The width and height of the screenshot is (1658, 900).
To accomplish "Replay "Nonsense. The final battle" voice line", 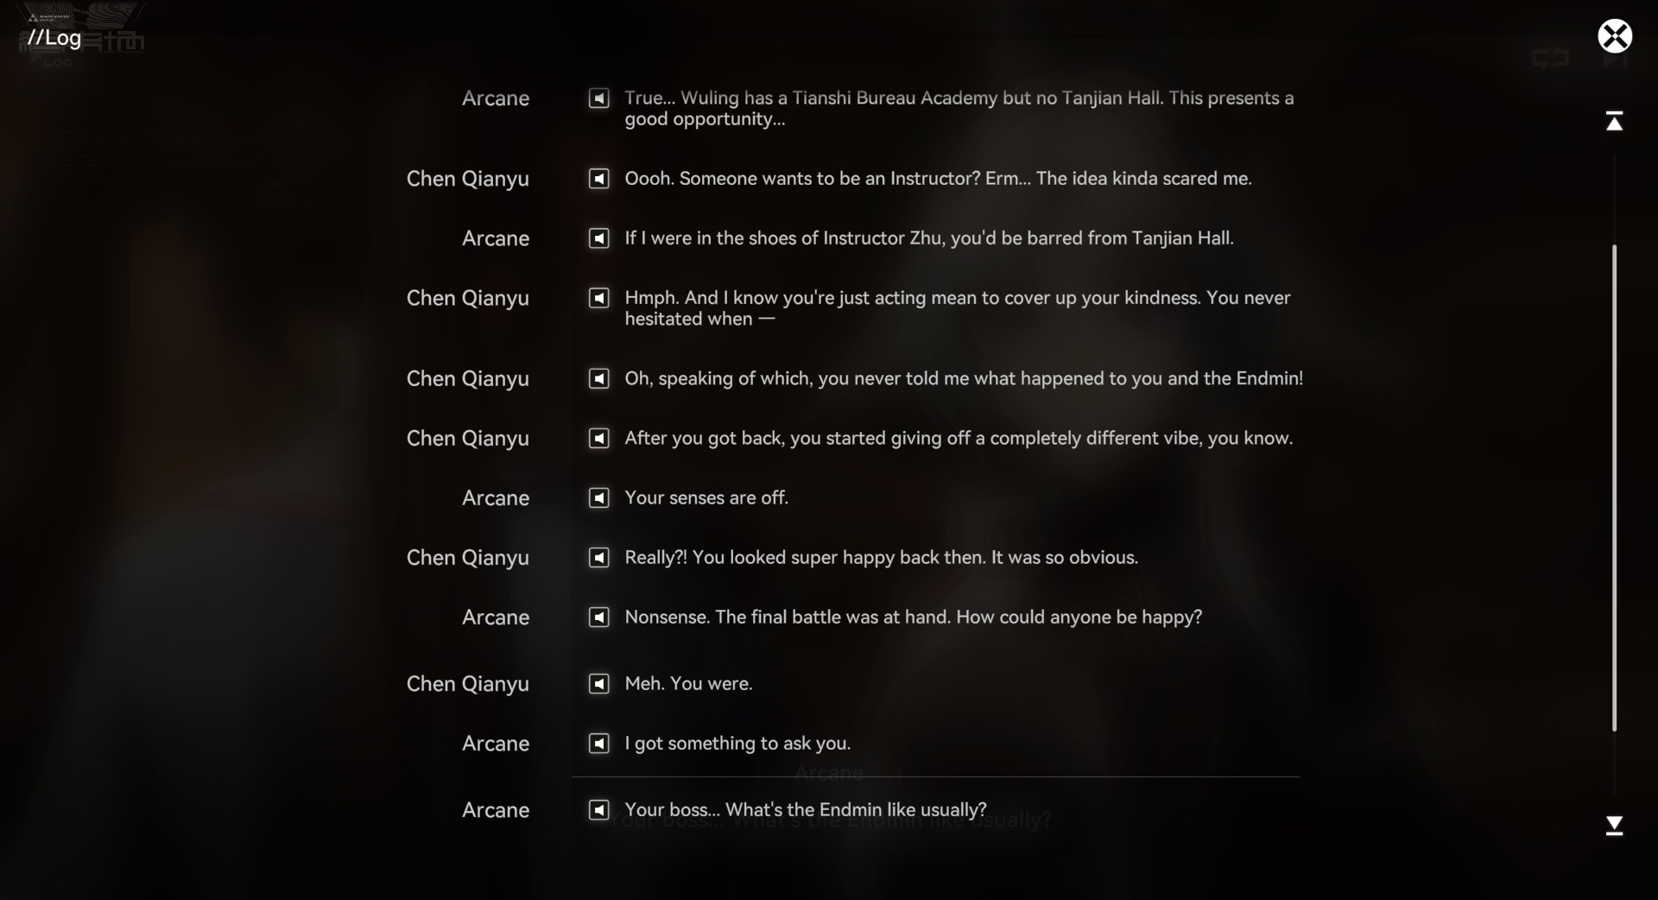I will [598, 617].
